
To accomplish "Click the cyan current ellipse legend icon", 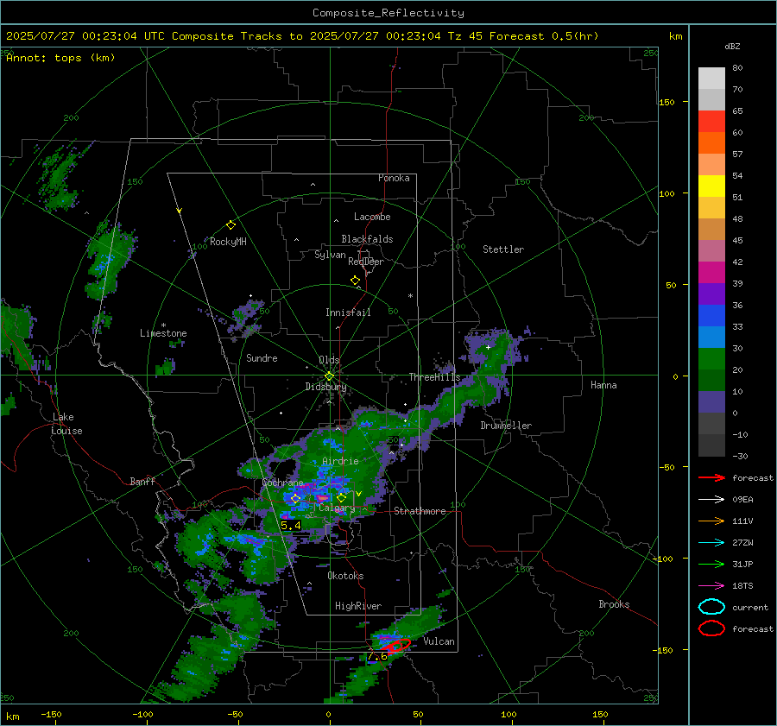I will point(711,607).
